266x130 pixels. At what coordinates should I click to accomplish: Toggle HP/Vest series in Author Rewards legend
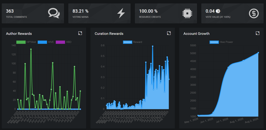[x=26, y=42]
